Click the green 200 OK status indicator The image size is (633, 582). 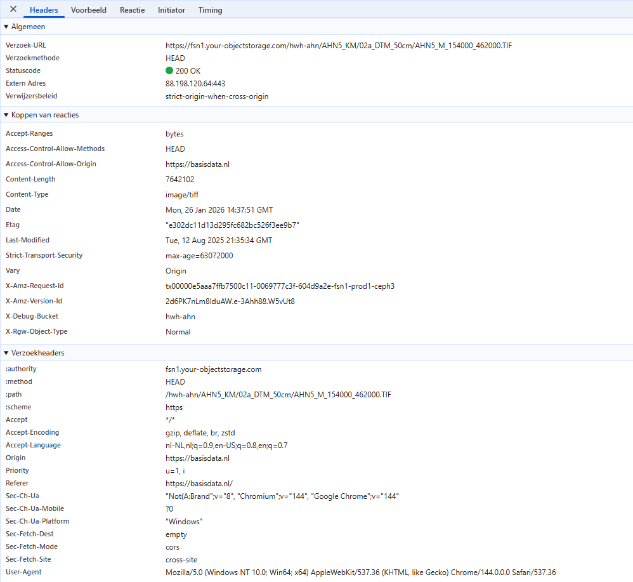tap(169, 71)
